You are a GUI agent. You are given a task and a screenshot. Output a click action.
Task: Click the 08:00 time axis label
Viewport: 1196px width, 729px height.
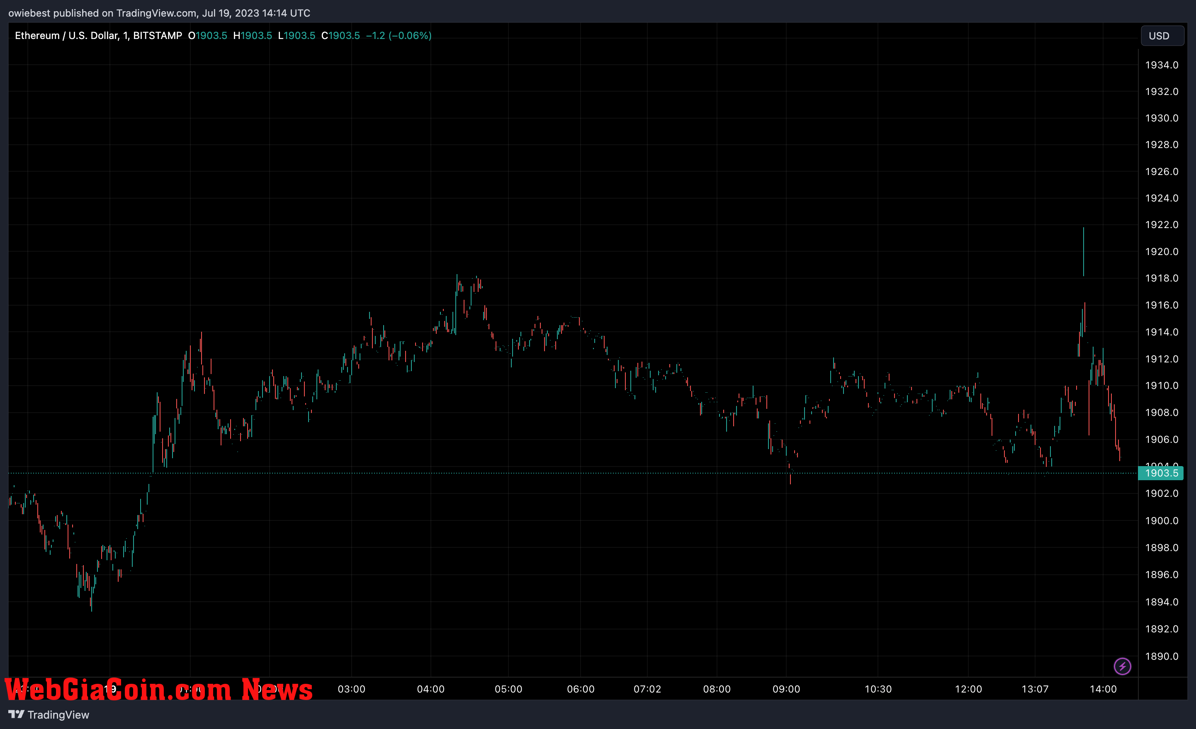tap(717, 689)
